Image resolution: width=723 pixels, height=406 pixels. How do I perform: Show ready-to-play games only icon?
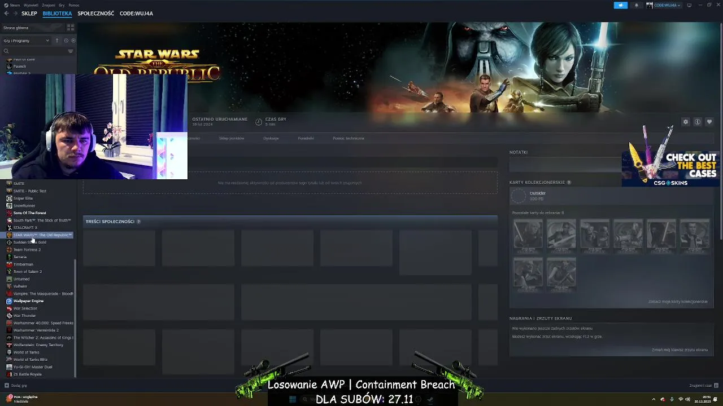coord(73,41)
